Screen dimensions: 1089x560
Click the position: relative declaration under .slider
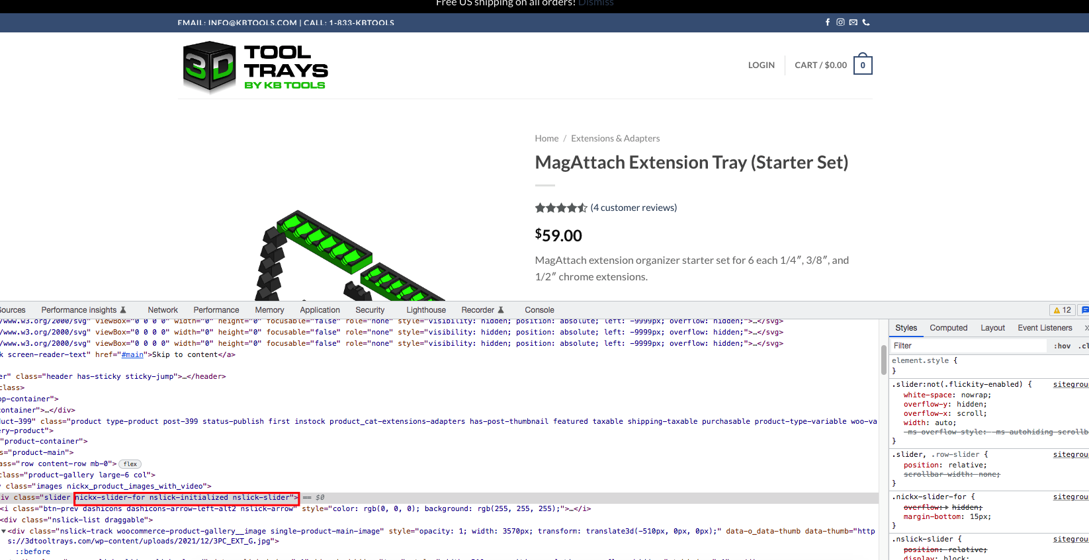(945, 465)
